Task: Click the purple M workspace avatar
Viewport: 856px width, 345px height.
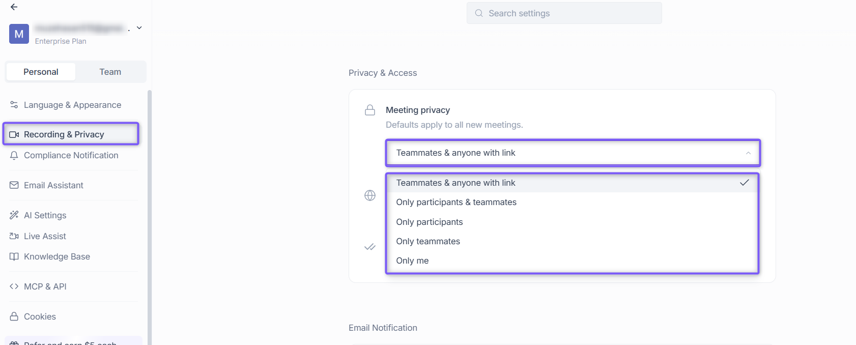Action: 19,34
